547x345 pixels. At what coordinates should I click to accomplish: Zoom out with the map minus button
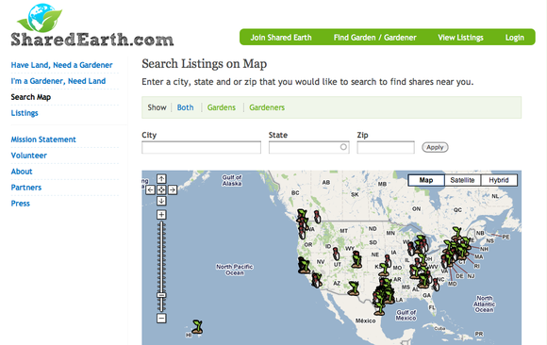[x=161, y=319]
